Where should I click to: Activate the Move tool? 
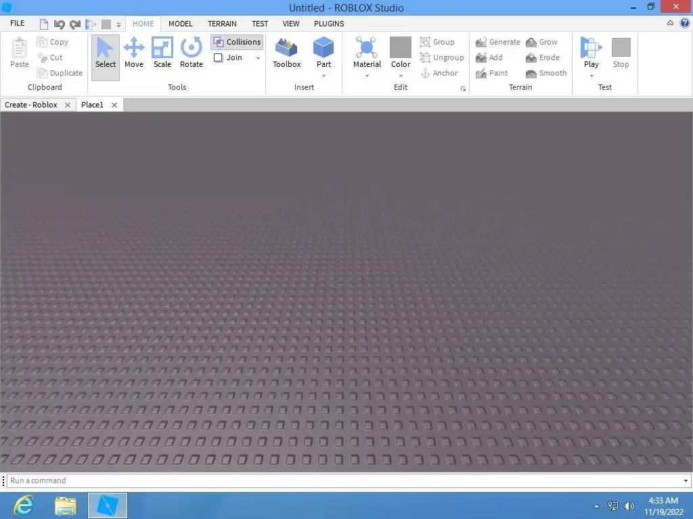[x=134, y=53]
